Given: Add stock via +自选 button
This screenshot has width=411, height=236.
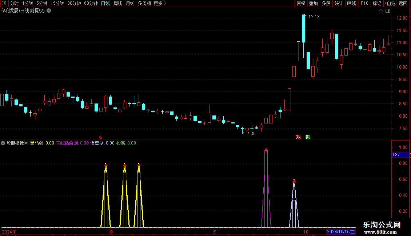Looking at the screenshot, I should tap(390, 3).
